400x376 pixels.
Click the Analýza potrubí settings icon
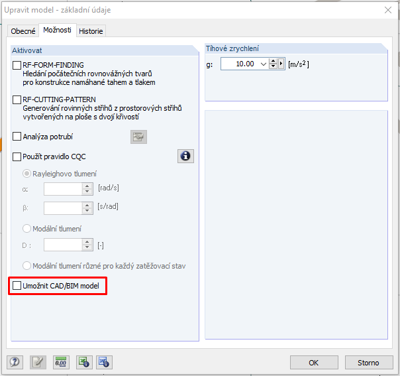pyautogui.click(x=138, y=137)
